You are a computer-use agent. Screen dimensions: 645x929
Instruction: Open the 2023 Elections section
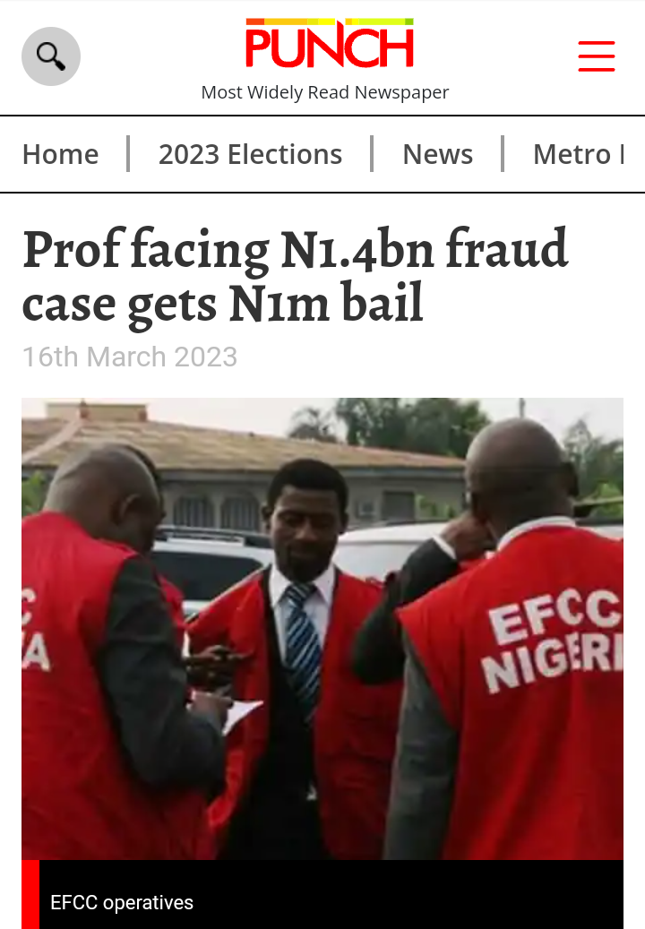(251, 155)
